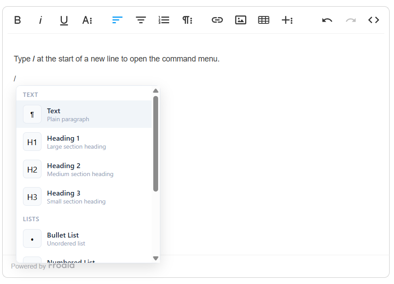The width and height of the screenshot is (394, 284).
Task: Click 'Large section heading' description
Action: (x=76, y=147)
